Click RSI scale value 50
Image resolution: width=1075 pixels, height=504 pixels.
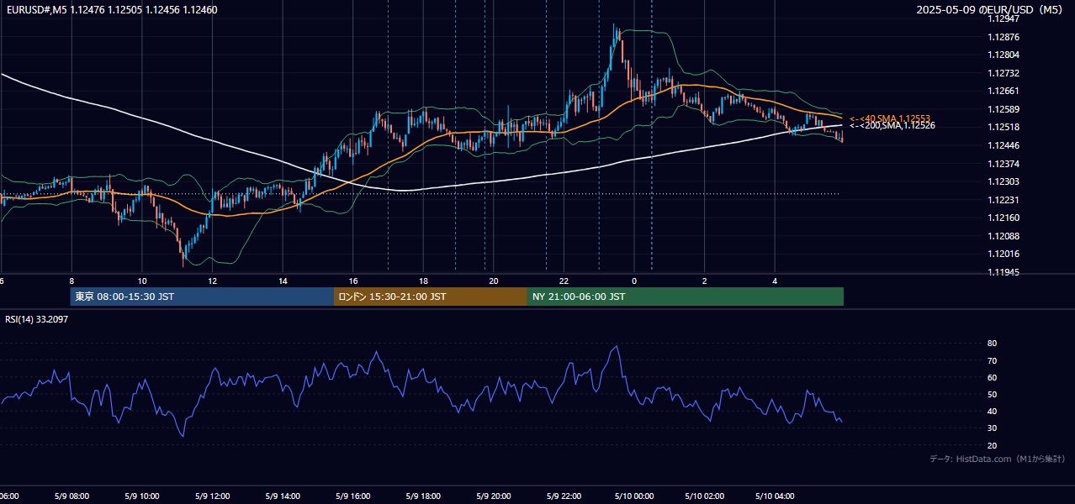pos(993,394)
